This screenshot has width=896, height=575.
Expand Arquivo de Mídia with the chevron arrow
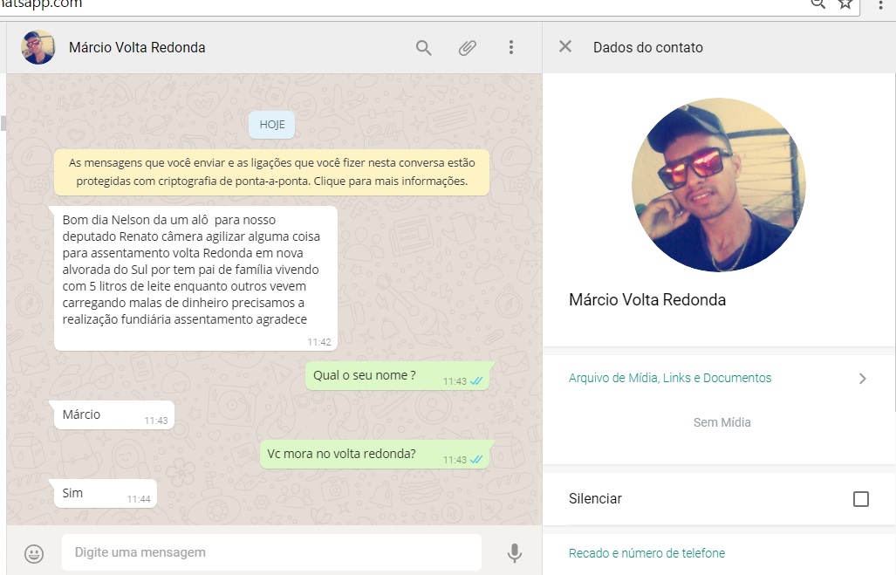(x=862, y=379)
